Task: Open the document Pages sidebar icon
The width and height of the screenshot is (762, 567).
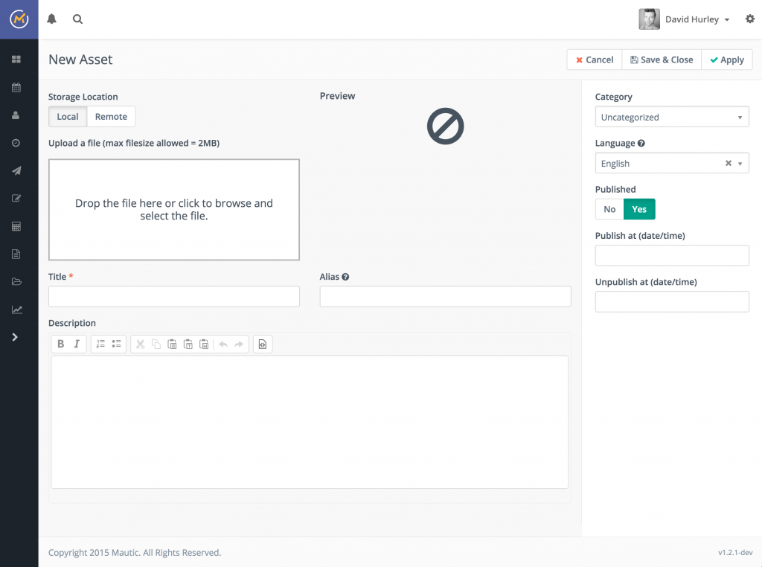Action: [16, 254]
